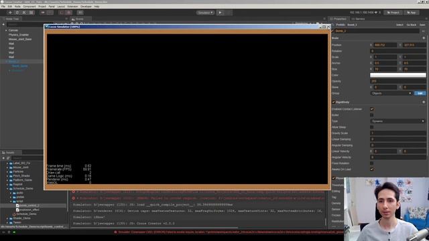Close the Cocos Simulator window
429x241 pixels.
click(328, 27)
